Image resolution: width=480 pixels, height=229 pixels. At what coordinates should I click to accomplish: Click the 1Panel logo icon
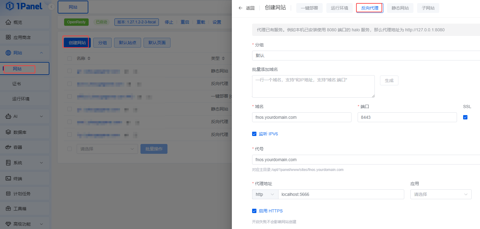coord(10,6)
